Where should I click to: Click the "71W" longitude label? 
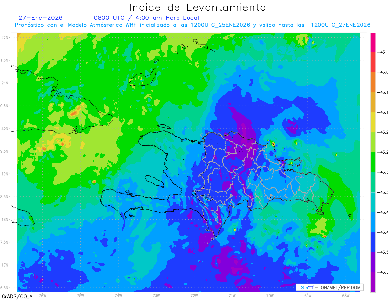(232, 296)
